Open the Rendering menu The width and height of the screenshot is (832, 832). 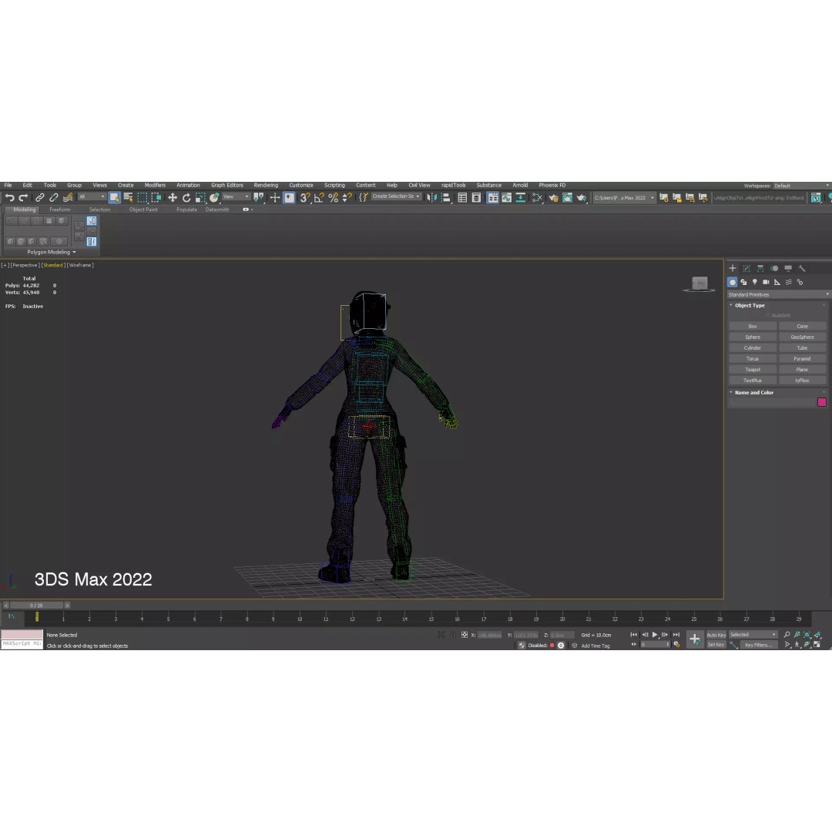pyautogui.click(x=266, y=185)
